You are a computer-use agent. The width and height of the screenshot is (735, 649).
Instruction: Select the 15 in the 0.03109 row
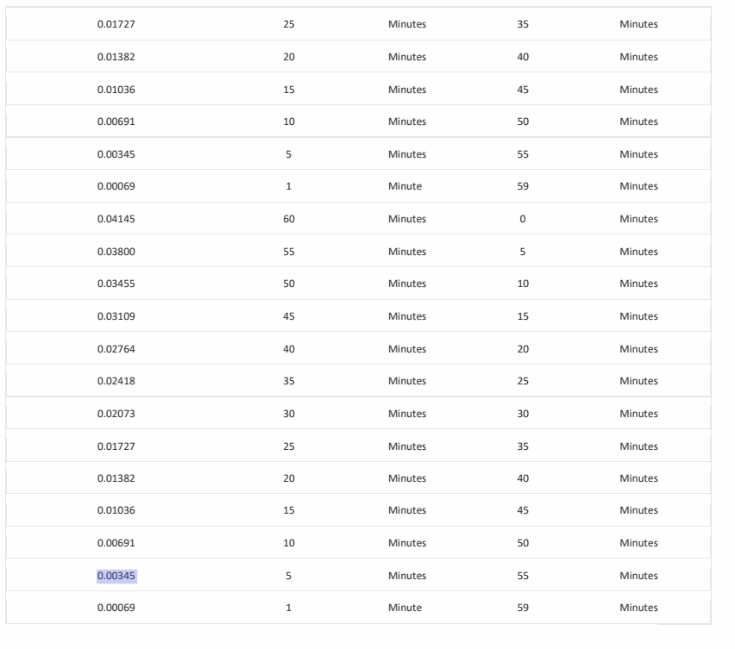[x=523, y=316]
